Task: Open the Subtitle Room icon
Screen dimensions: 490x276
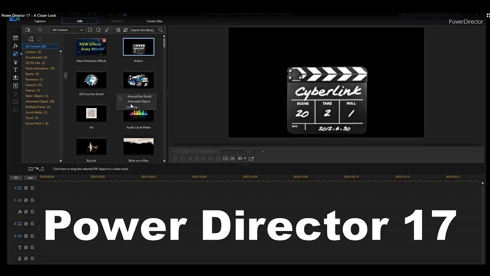Action: tap(15, 110)
